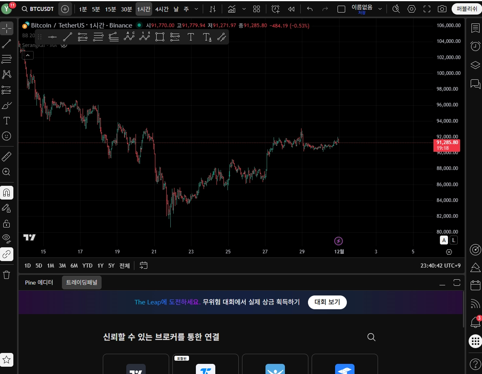Select the ruler measure tool
This screenshot has width=482, height=374.
[7, 157]
